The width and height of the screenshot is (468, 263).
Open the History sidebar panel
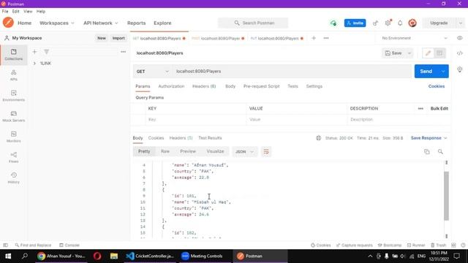coord(14,178)
